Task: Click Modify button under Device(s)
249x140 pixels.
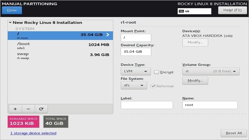Action: coord(195,43)
